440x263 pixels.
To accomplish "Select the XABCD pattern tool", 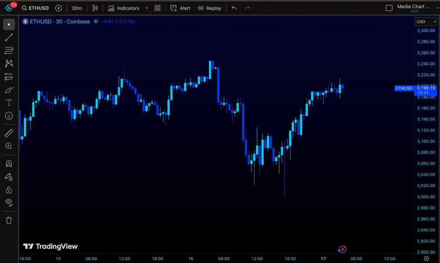I will coord(9,63).
